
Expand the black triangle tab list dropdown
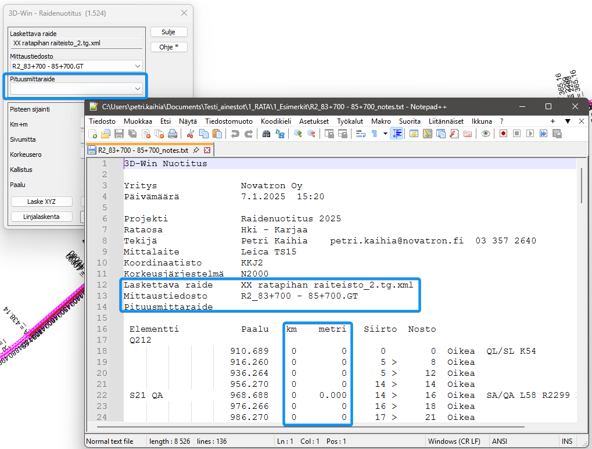coord(568,121)
